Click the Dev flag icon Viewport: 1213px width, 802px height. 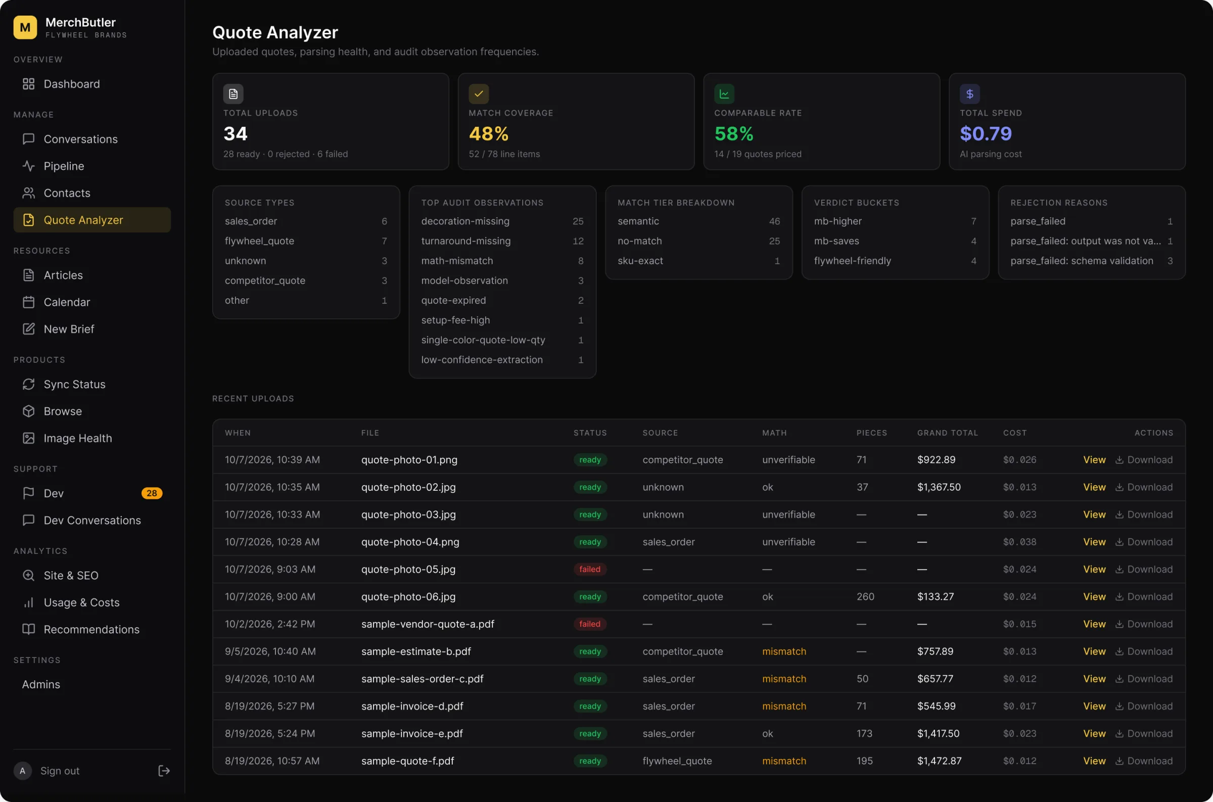29,493
